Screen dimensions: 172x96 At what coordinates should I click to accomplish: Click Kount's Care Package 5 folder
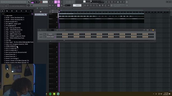pyautogui.click(x=12, y=58)
